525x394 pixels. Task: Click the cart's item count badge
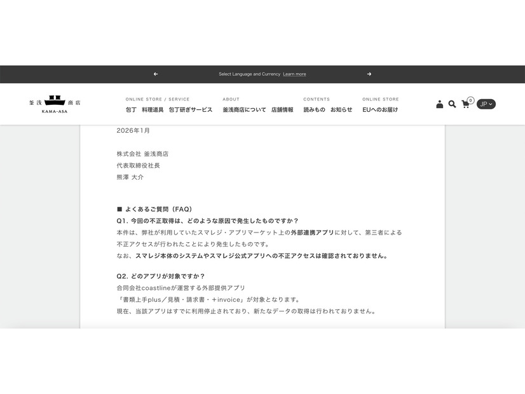(x=470, y=99)
